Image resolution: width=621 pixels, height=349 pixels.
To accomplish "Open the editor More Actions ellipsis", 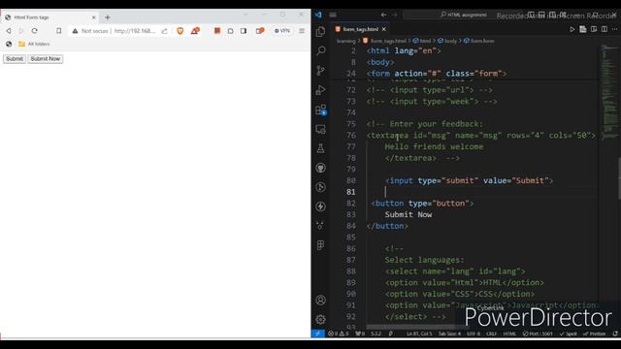I will point(614,29).
